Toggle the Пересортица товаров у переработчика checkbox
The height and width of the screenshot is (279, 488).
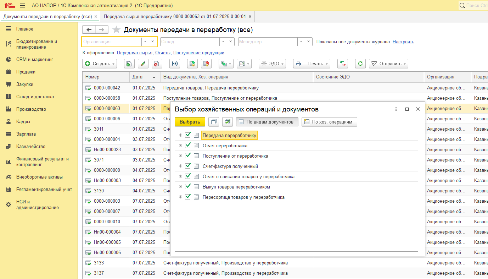[188, 197]
